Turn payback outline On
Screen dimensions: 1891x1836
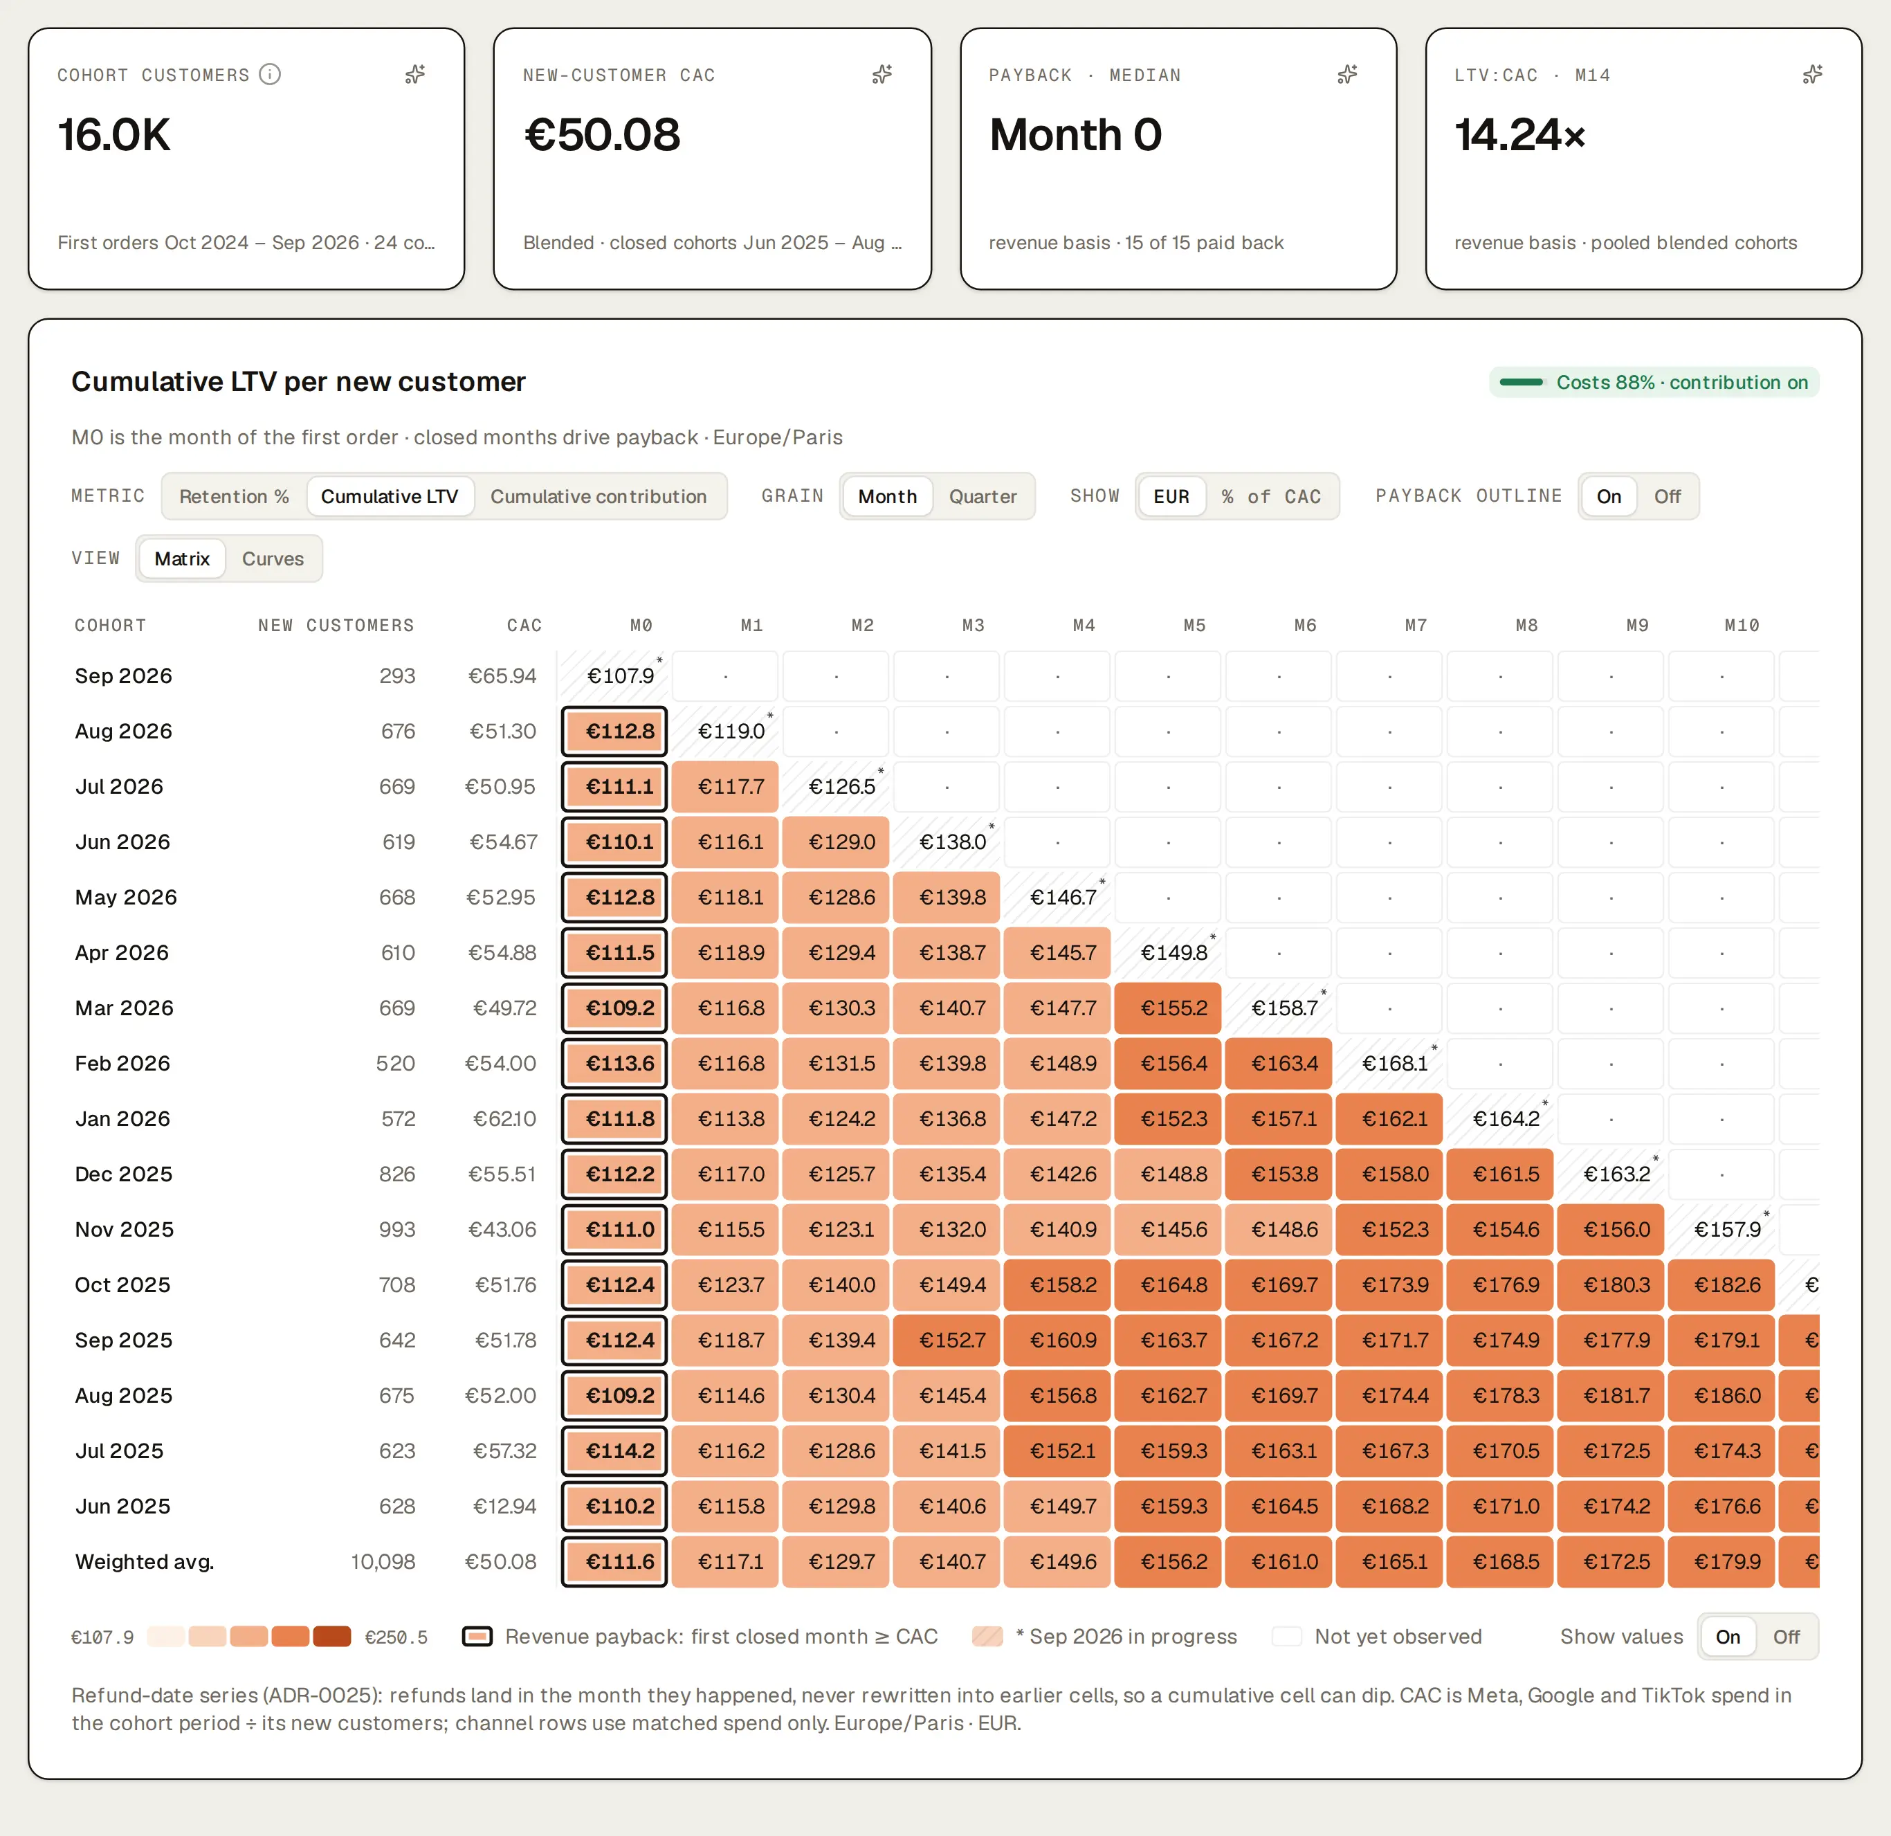click(x=1608, y=496)
